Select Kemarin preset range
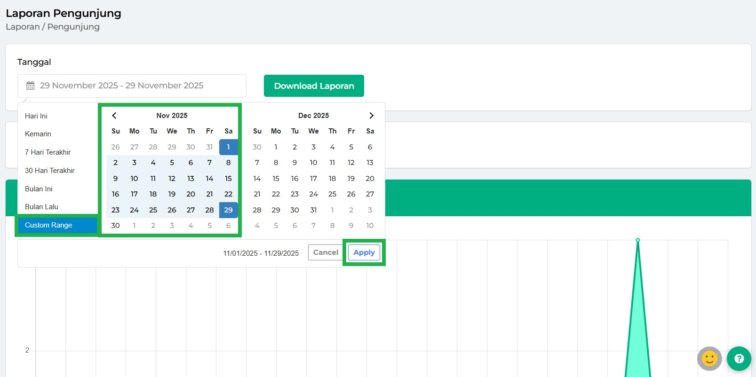Viewport: 756px width, 377px height. (x=38, y=134)
